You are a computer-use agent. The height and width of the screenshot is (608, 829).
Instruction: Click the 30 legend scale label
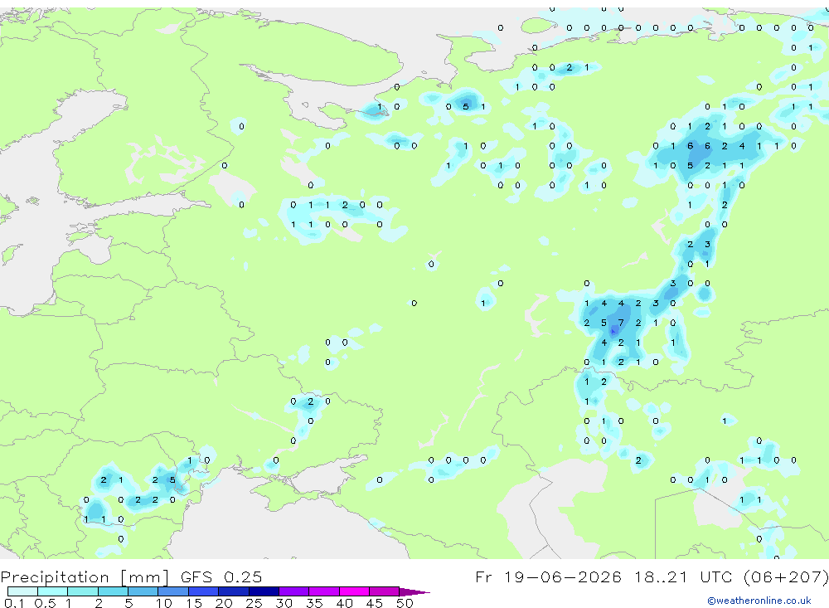pos(284,603)
